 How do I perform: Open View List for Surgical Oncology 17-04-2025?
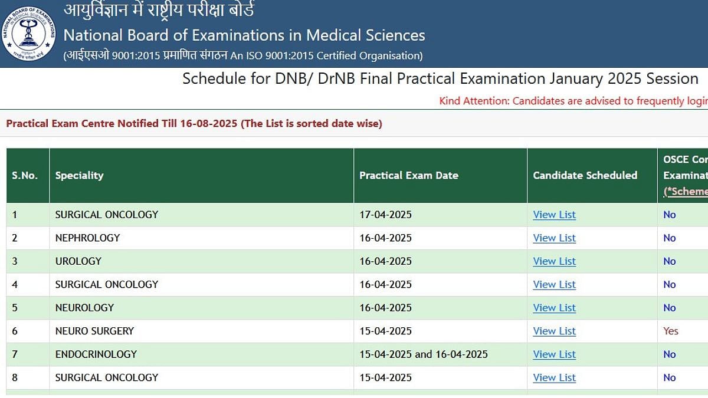point(554,215)
